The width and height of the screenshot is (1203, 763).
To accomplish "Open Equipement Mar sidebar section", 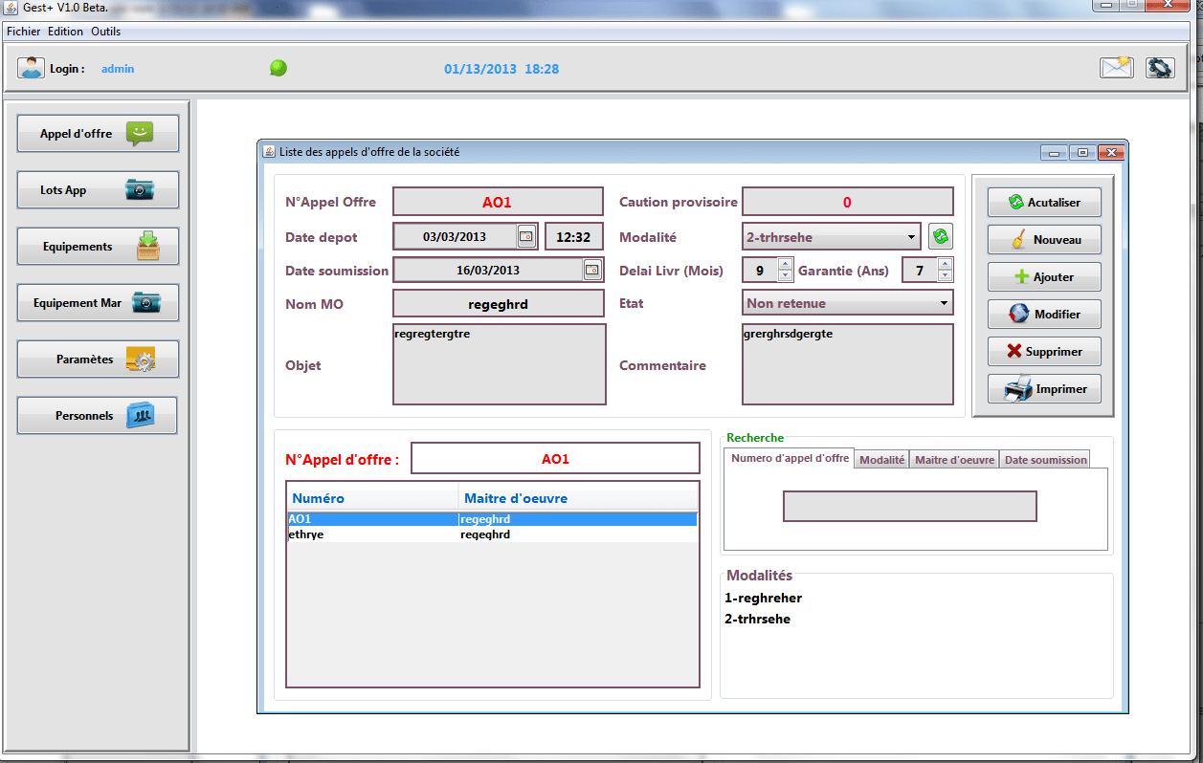I will [98, 303].
